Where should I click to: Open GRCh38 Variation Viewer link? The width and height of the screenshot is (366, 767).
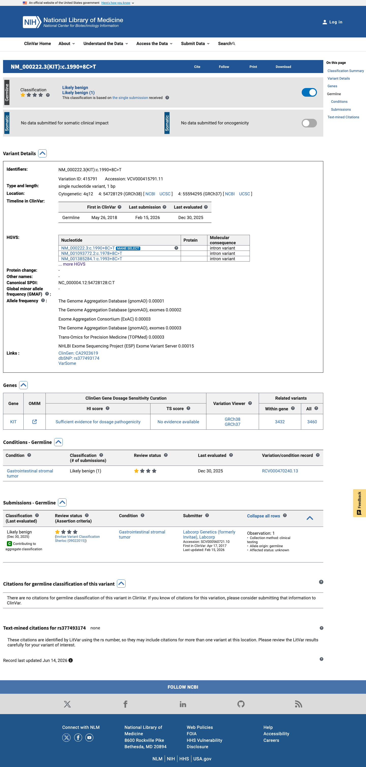232,419
